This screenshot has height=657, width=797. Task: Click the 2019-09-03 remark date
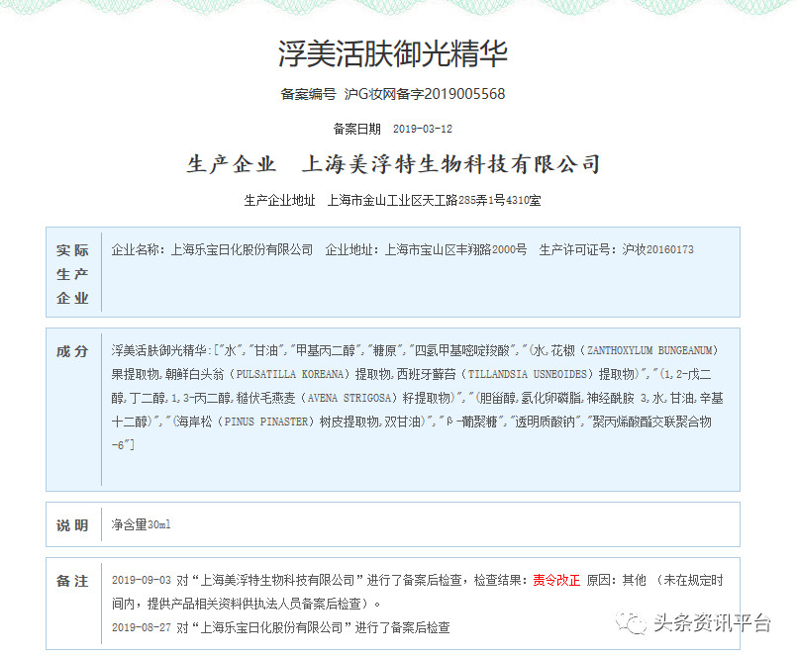tap(142, 580)
